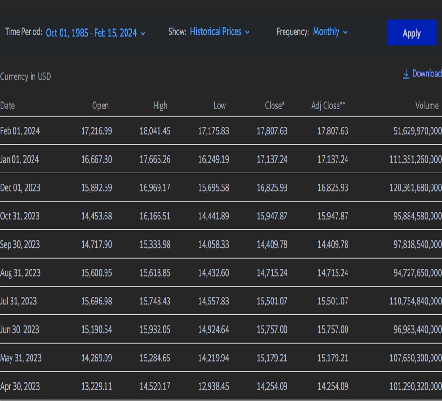Click the volume 111,351,260,000
This screenshot has width=442, height=401.
pyautogui.click(x=415, y=160)
